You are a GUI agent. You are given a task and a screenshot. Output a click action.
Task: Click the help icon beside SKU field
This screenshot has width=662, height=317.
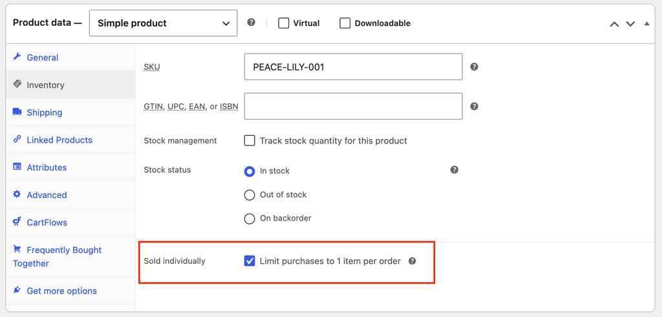(x=474, y=67)
